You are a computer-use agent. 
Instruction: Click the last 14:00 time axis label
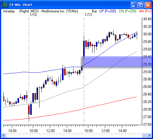pyautogui.click(x=122, y=131)
